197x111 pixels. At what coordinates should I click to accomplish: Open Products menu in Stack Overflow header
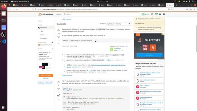point(58,14)
